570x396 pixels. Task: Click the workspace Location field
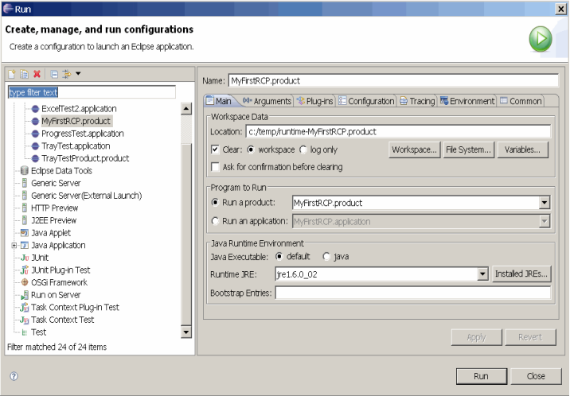click(x=398, y=131)
